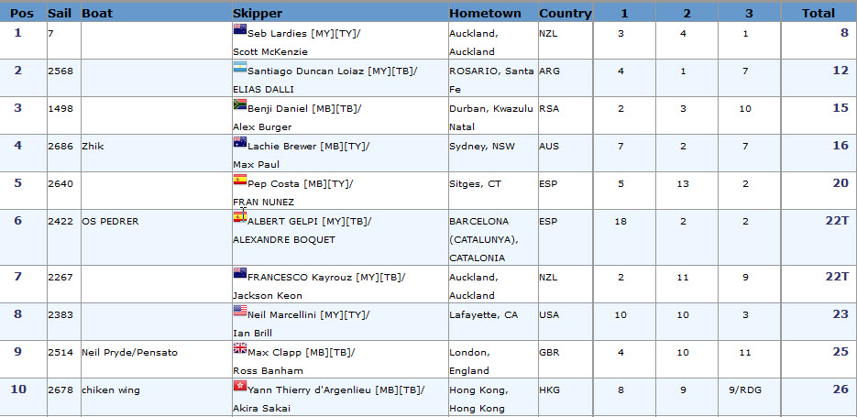Click the 9/RDG score in race 3
Screen dimensions: 857x417
point(745,390)
